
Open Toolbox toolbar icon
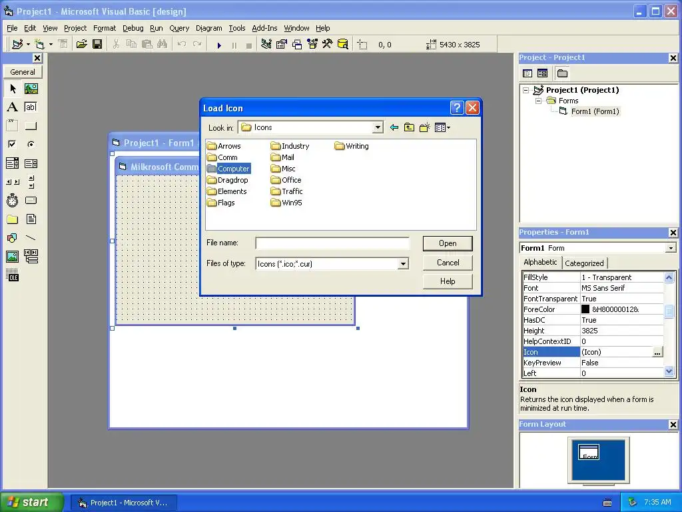pyautogui.click(x=328, y=44)
